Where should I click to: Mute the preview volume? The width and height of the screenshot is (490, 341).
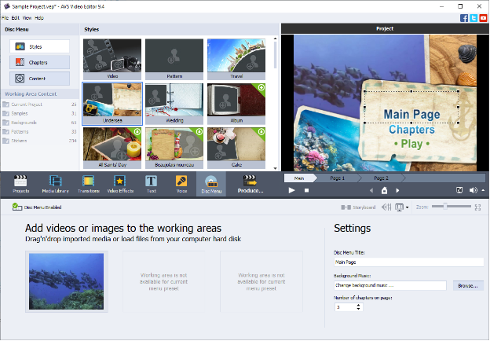click(x=473, y=190)
